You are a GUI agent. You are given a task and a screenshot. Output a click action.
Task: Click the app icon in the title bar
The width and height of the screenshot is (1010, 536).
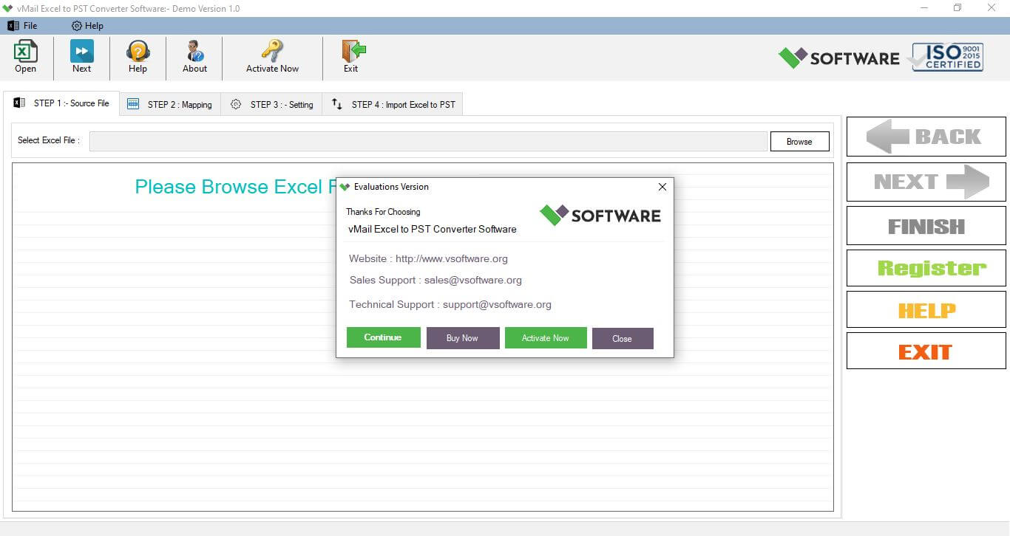[x=8, y=8]
